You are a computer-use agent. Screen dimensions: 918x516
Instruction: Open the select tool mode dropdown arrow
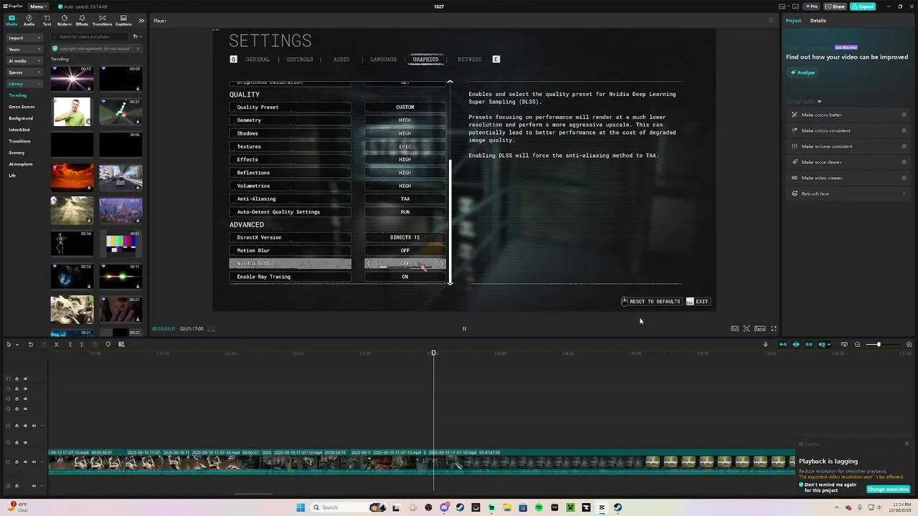tap(17, 344)
